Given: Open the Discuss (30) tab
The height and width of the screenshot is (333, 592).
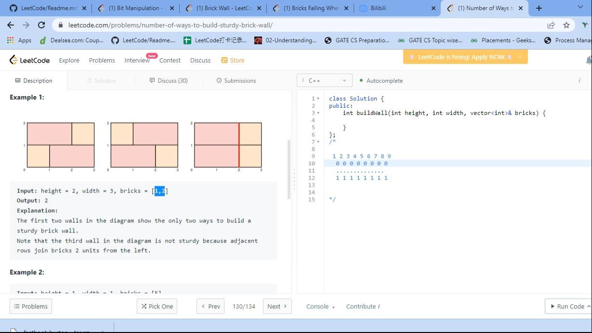Looking at the screenshot, I should pyautogui.click(x=169, y=80).
